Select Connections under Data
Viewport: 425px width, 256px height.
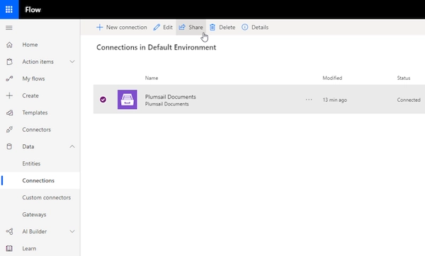coord(38,180)
